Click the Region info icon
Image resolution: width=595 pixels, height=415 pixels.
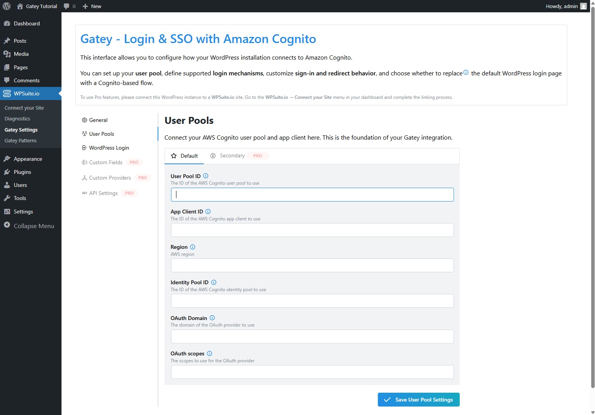(x=193, y=247)
